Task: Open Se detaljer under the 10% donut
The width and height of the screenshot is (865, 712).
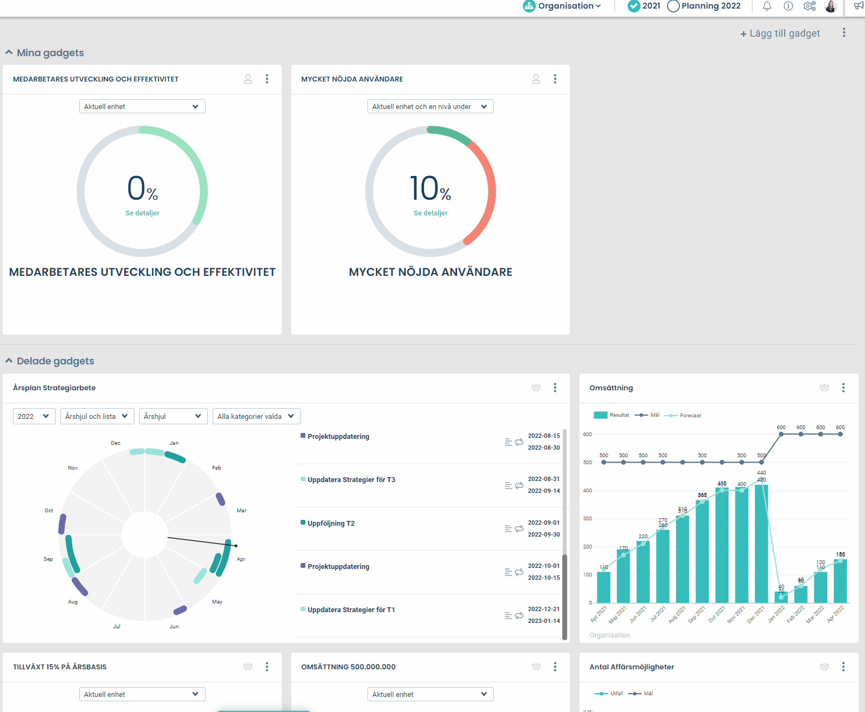Action: [x=430, y=213]
